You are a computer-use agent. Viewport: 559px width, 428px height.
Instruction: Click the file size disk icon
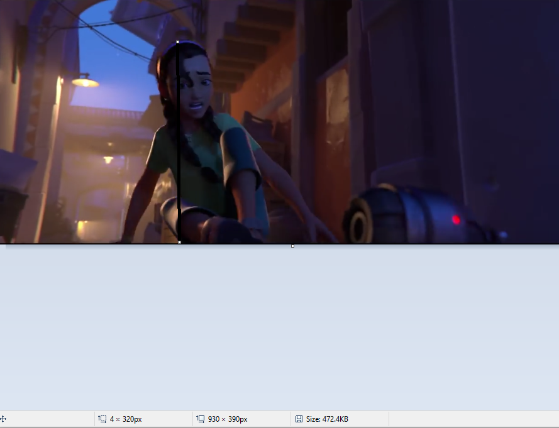click(x=299, y=419)
